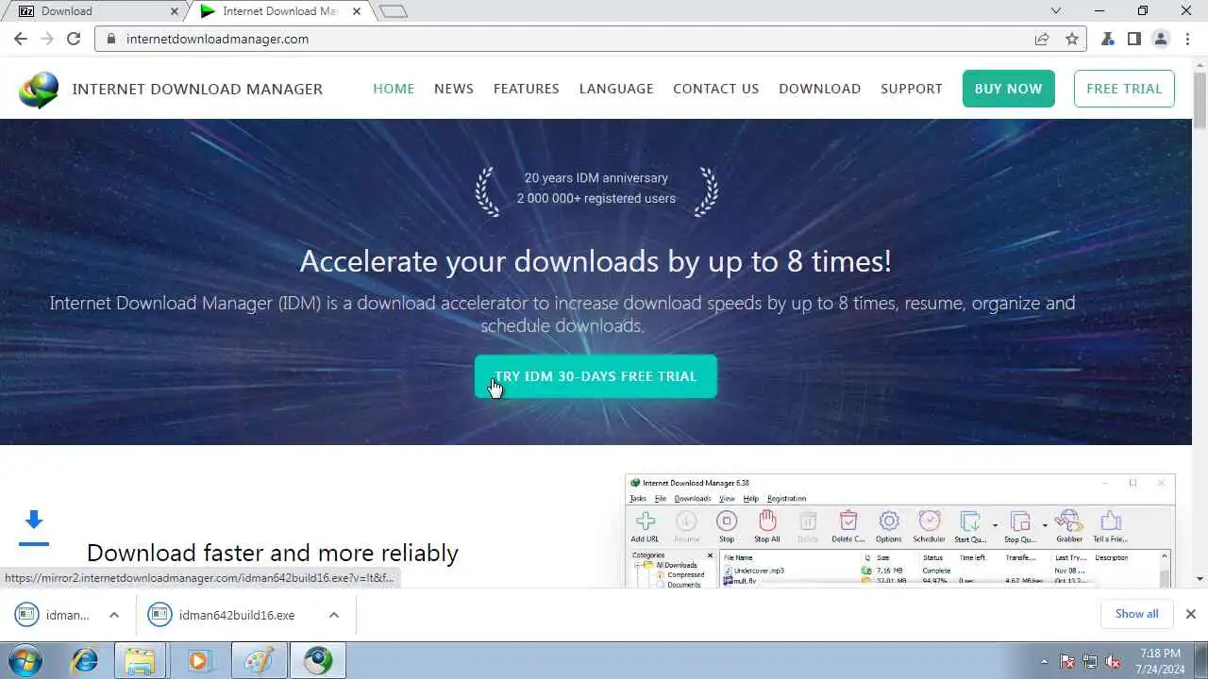Click the browser forward arrow
This screenshot has width=1208, height=679.
pos(47,39)
